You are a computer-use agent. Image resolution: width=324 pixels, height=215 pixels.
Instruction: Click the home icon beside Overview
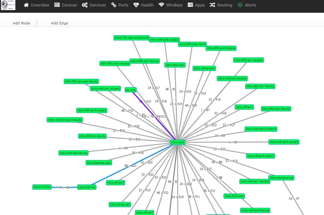coord(26,5)
